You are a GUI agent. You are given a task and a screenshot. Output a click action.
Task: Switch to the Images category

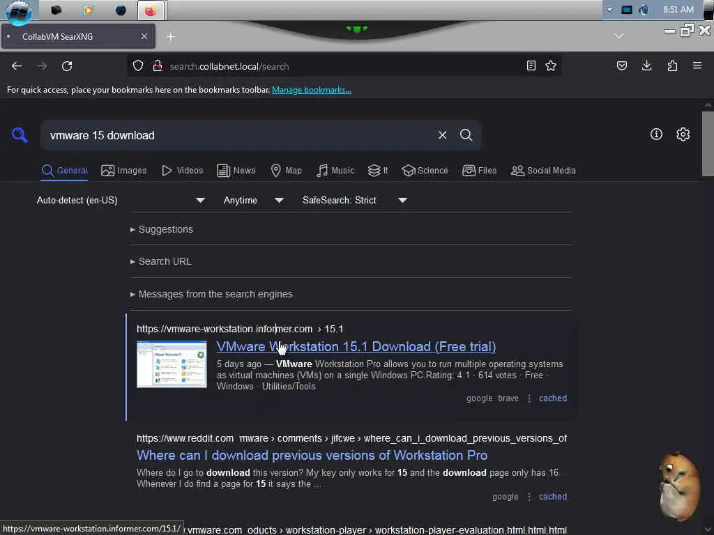tap(124, 171)
